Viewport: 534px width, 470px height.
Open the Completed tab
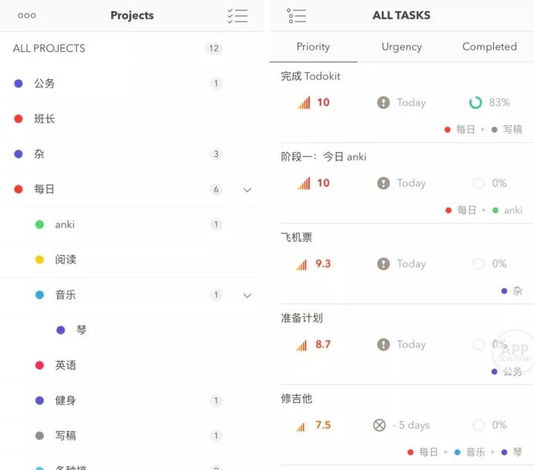(489, 47)
